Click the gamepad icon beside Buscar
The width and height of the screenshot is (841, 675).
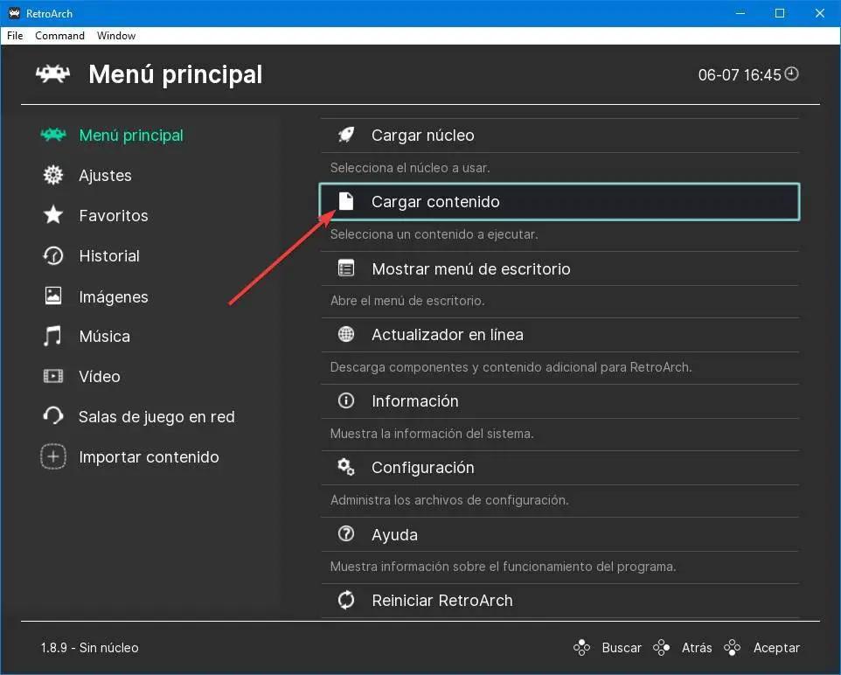pyautogui.click(x=581, y=648)
